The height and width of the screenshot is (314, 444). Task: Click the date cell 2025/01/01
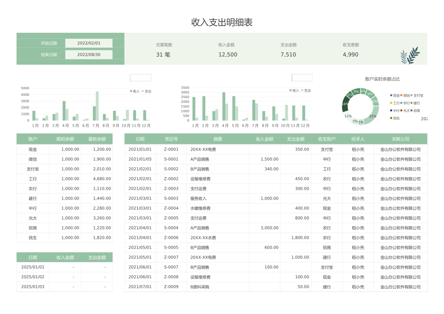pyautogui.click(x=33, y=267)
